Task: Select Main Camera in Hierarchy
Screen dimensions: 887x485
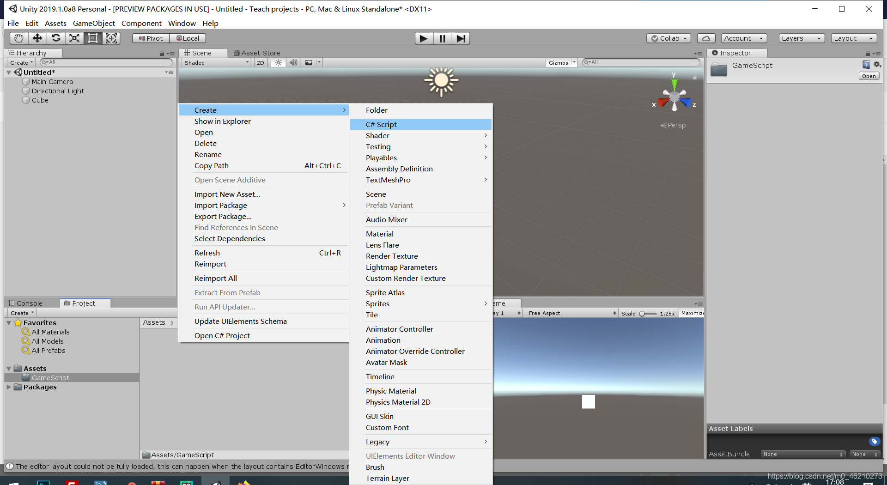Action: [52, 82]
